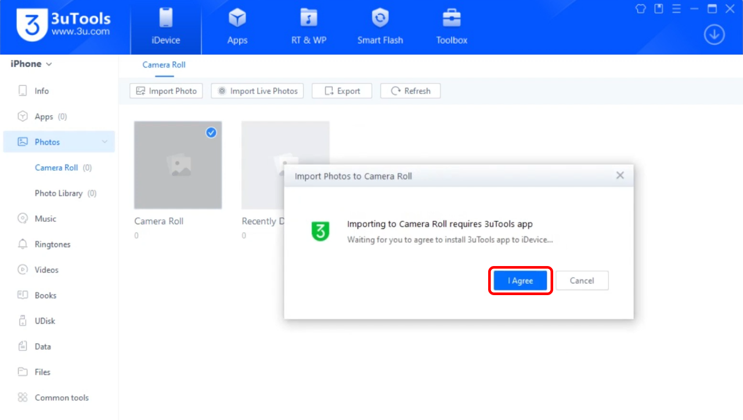Image resolution: width=743 pixels, height=420 pixels.
Task: Open the title bar menu lines icon
Action: [x=676, y=9]
